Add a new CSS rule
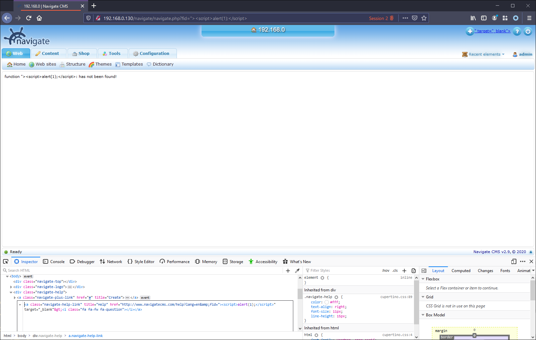536x340 pixels. 404,271
